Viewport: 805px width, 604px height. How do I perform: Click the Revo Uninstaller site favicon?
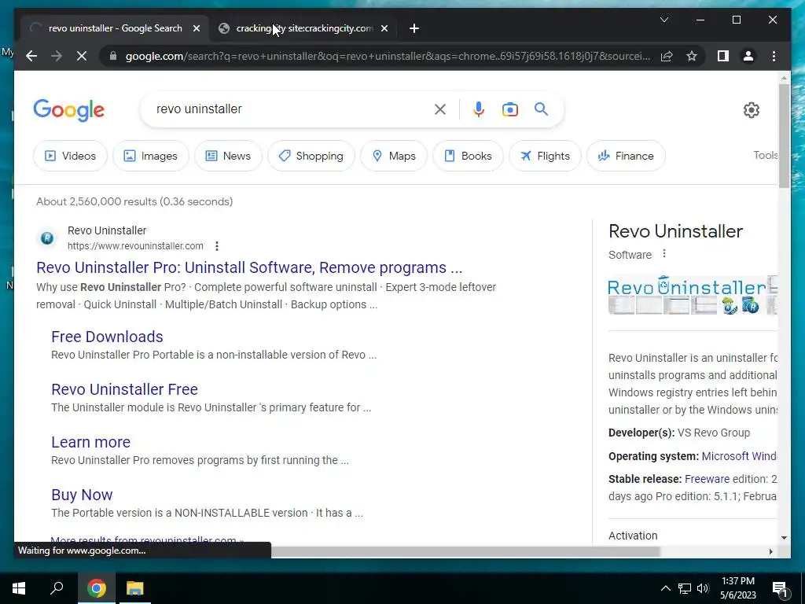tap(46, 238)
